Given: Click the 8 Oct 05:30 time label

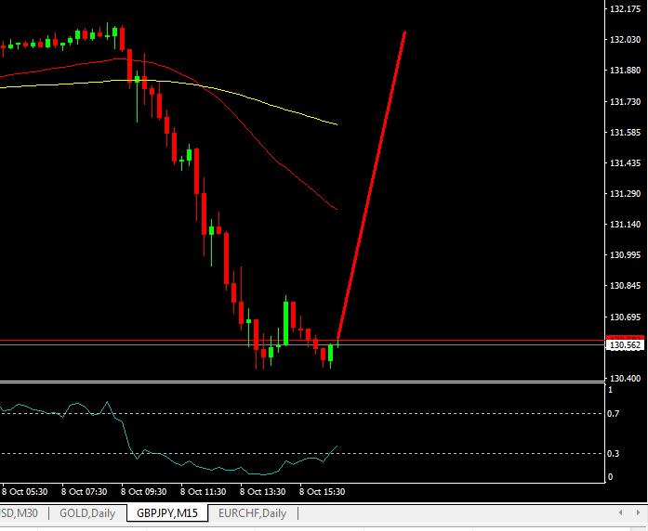Looking at the screenshot, I should (24, 492).
